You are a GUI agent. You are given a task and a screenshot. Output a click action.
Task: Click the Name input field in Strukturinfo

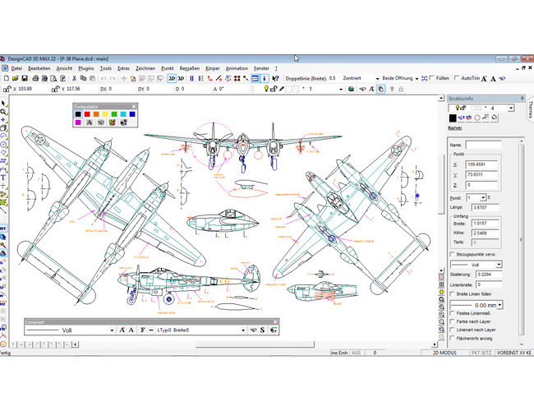(483, 145)
